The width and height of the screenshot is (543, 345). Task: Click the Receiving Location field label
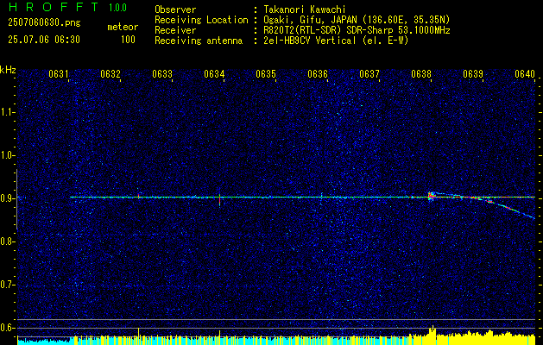[x=201, y=20]
